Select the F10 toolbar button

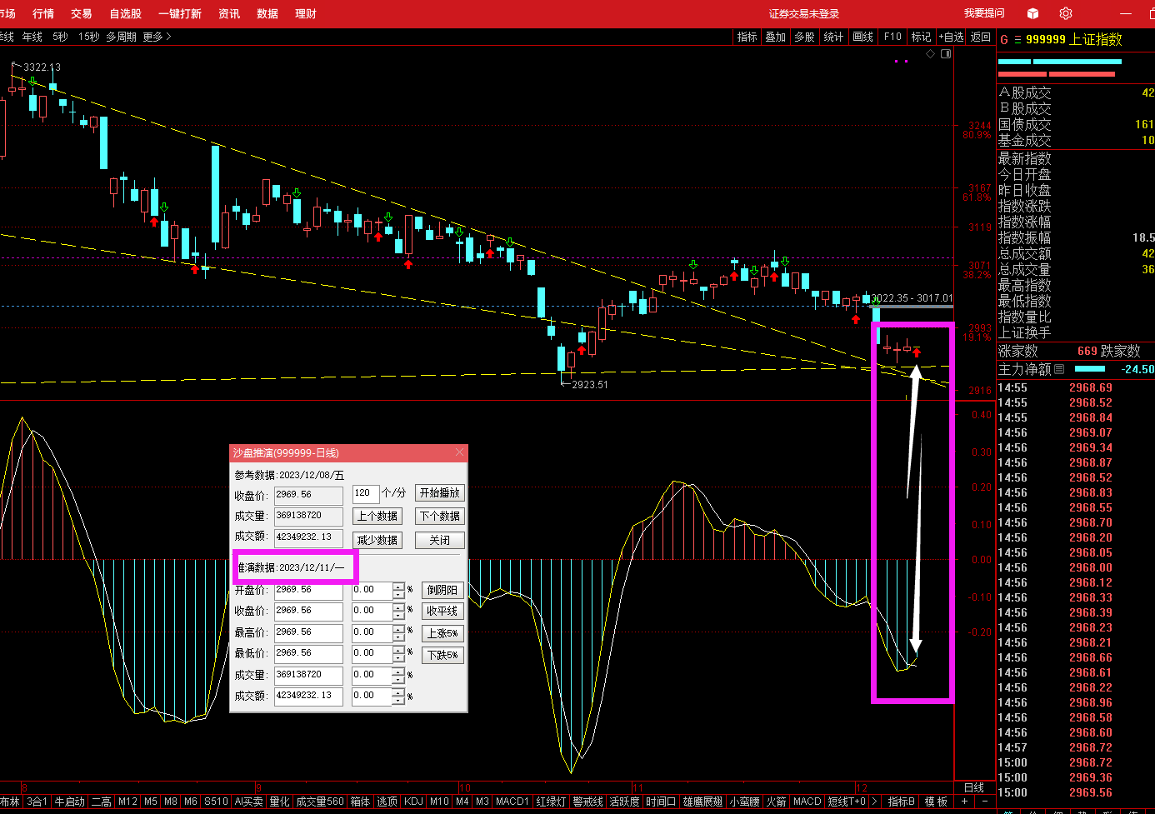click(x=892, y=37)
